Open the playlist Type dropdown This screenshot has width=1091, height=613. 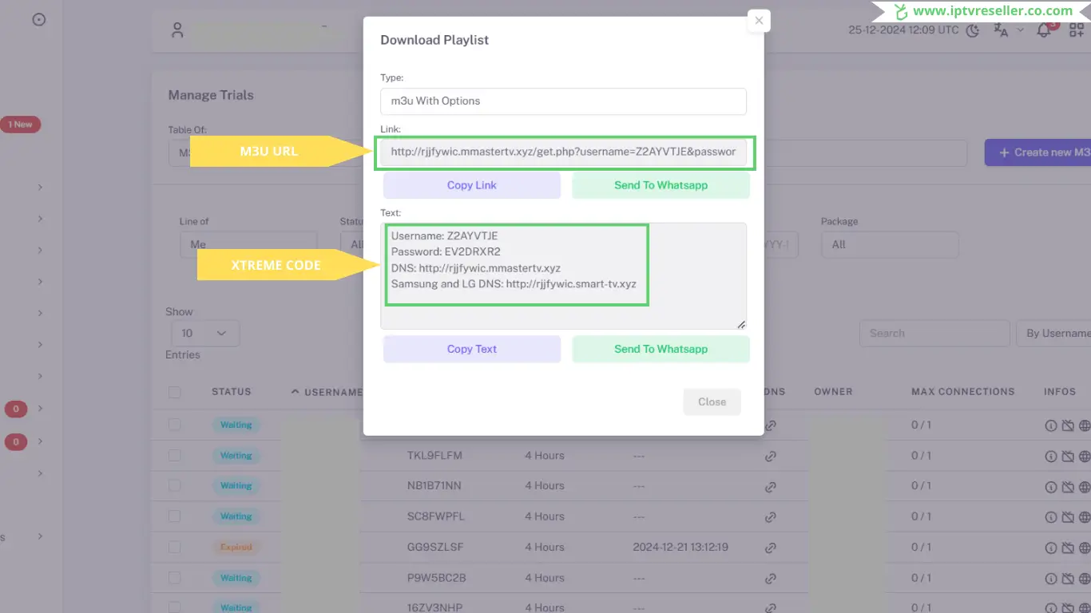[563, 101]
